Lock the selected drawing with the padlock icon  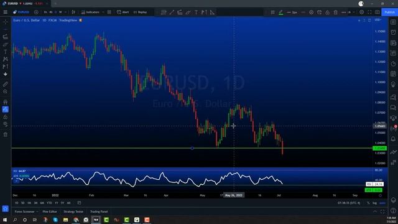point(328,12)
